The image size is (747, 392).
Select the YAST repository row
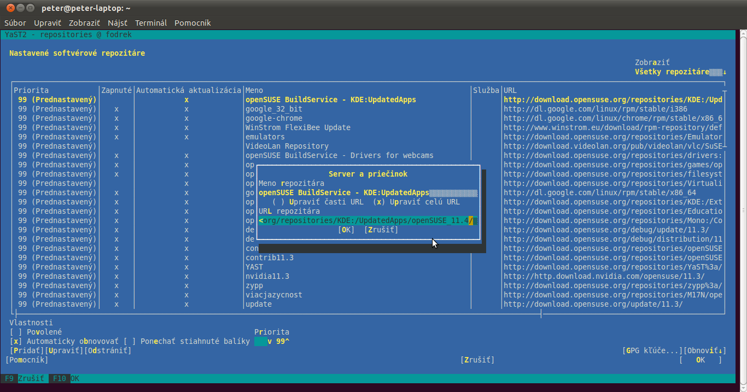coord(368,267)
